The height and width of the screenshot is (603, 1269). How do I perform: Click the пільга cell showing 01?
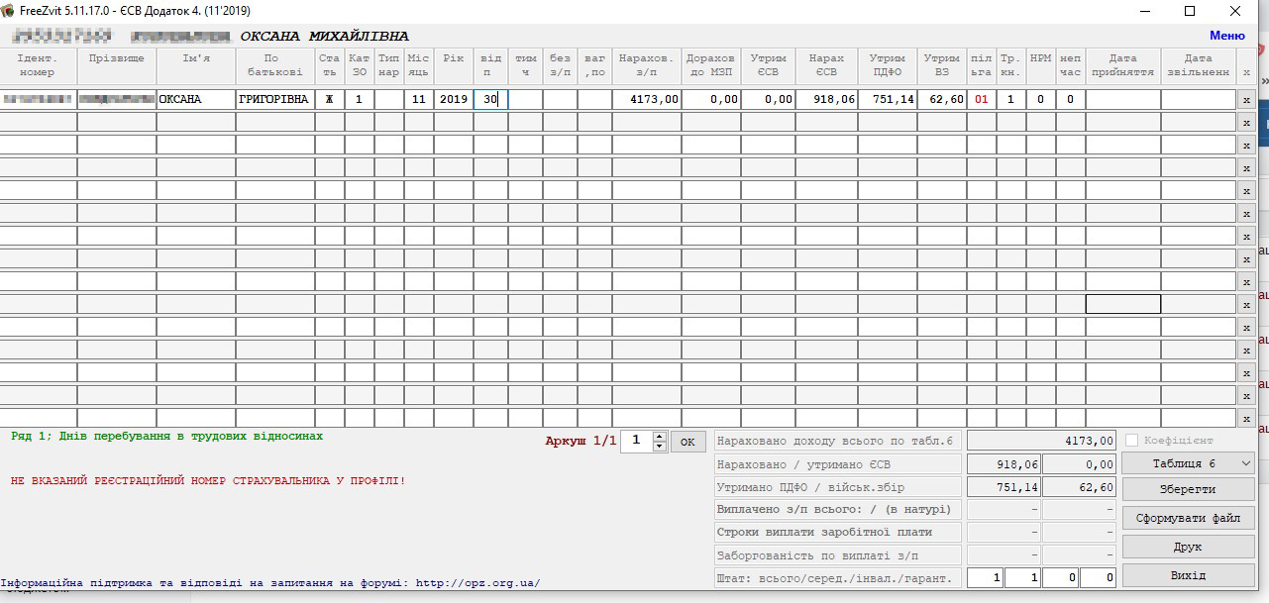[x=981, y=99]
